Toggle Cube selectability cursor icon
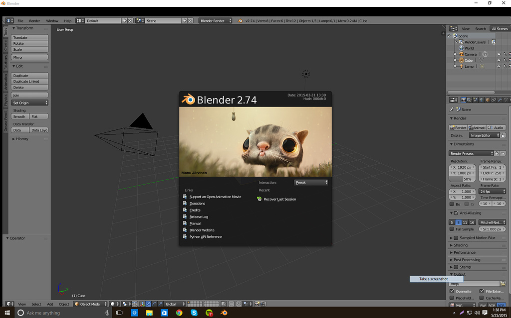The height and width of the screenshot is (318, 511). (505, 60)
